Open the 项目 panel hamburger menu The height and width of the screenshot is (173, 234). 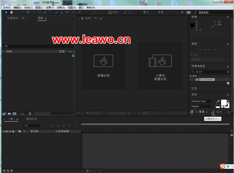[46, 18]
